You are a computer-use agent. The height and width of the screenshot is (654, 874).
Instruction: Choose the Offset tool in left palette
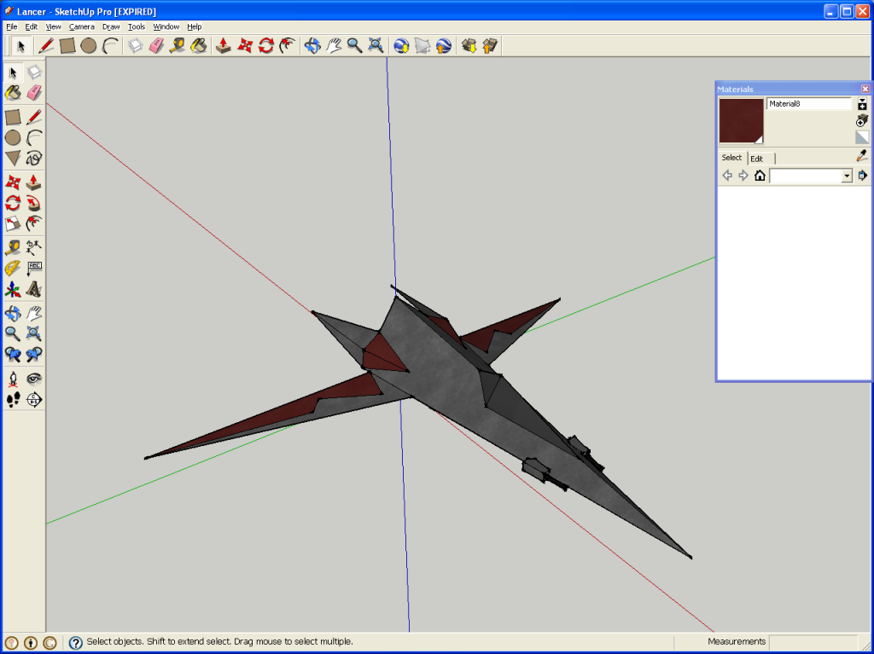tap(34, 224)
